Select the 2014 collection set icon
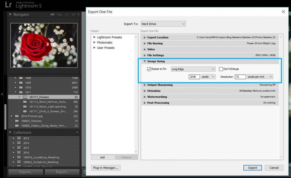291x178 pixels. (19, 143)
